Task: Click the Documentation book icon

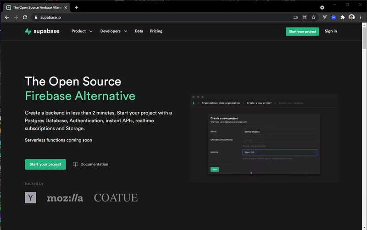Action: 75,164
